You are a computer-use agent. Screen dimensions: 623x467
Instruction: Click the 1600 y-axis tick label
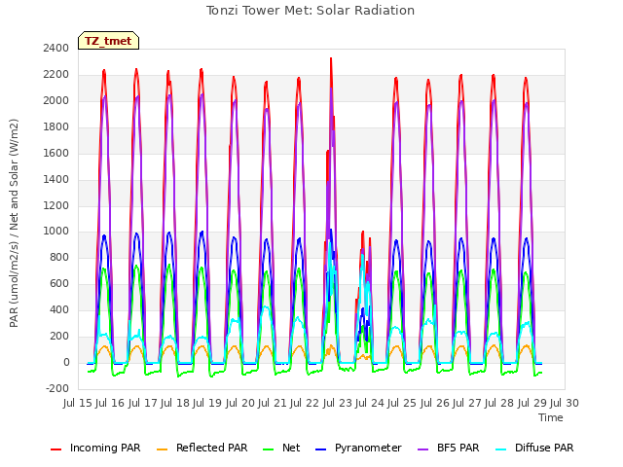point(56,153)
